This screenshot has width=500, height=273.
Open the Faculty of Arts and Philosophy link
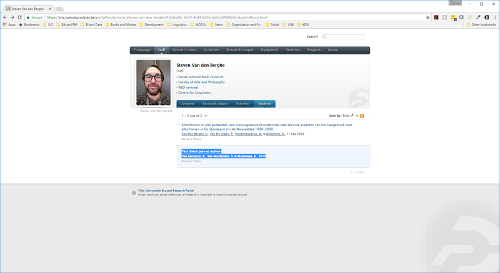tap(201, 82)
